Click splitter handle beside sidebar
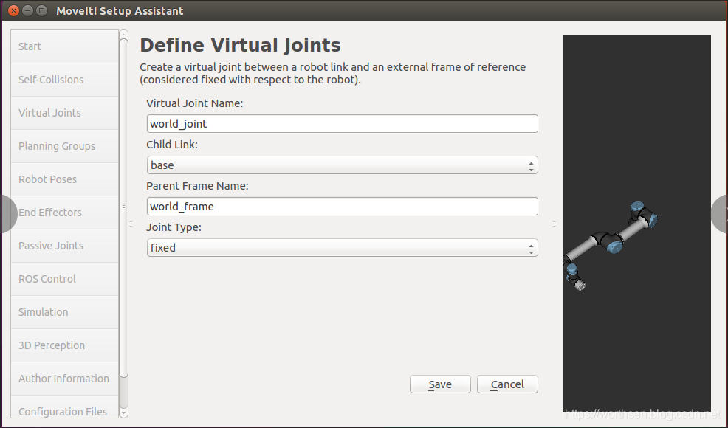Screen dimensions: 728x428 pyautogui.click(x=131, y=224)
